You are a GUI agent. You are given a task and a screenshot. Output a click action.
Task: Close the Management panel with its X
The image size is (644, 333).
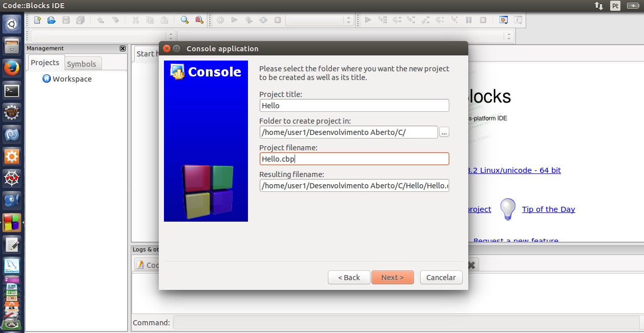122,48
